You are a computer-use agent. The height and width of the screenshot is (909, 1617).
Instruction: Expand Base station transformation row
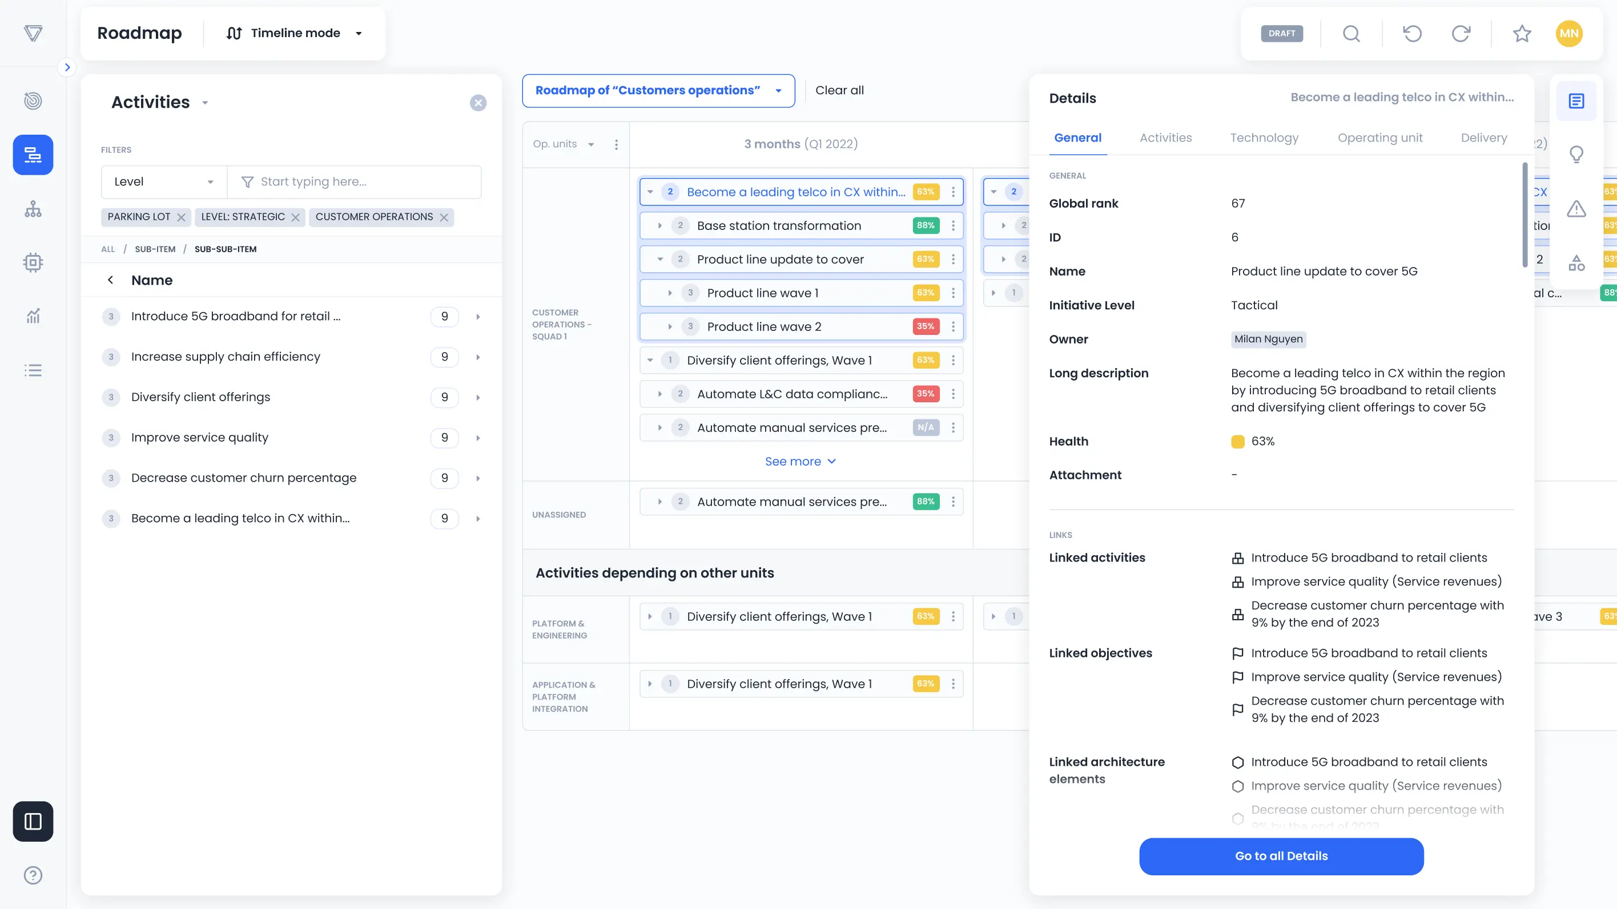point(659,226)
